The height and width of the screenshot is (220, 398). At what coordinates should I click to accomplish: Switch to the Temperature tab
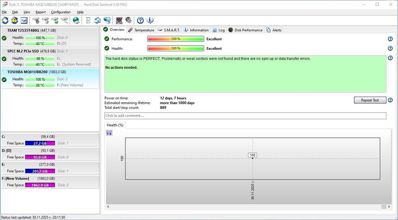tap(141, 30)
